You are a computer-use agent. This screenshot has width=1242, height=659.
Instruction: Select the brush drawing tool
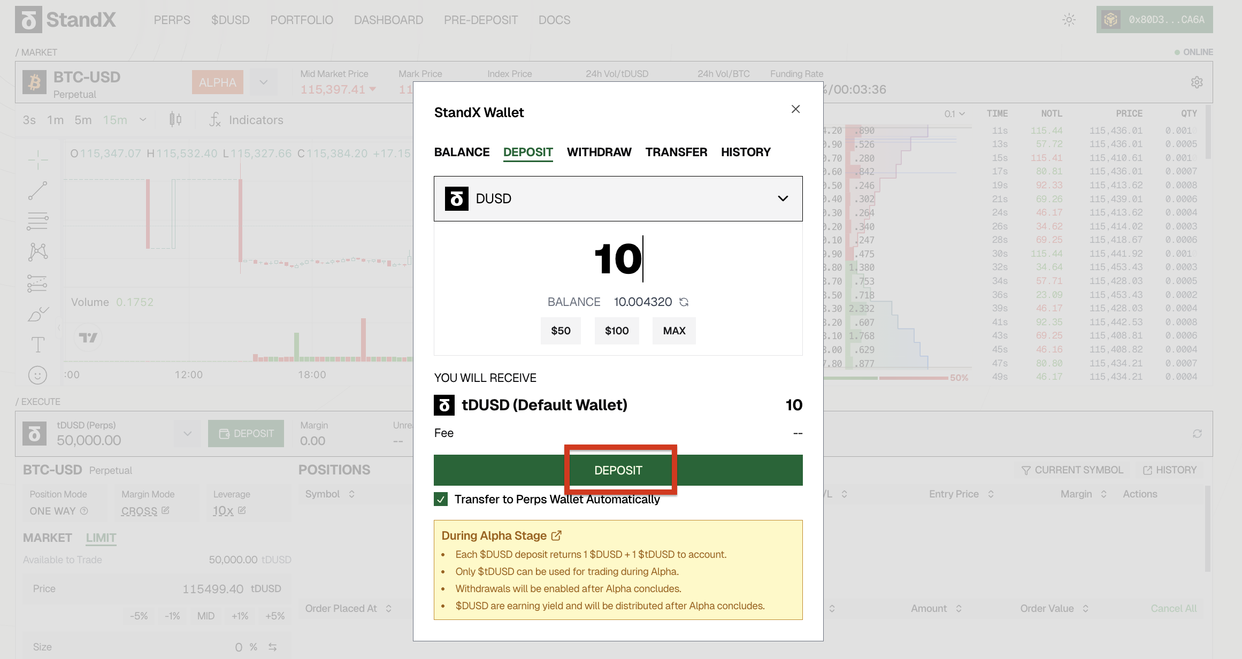(37, 314)
